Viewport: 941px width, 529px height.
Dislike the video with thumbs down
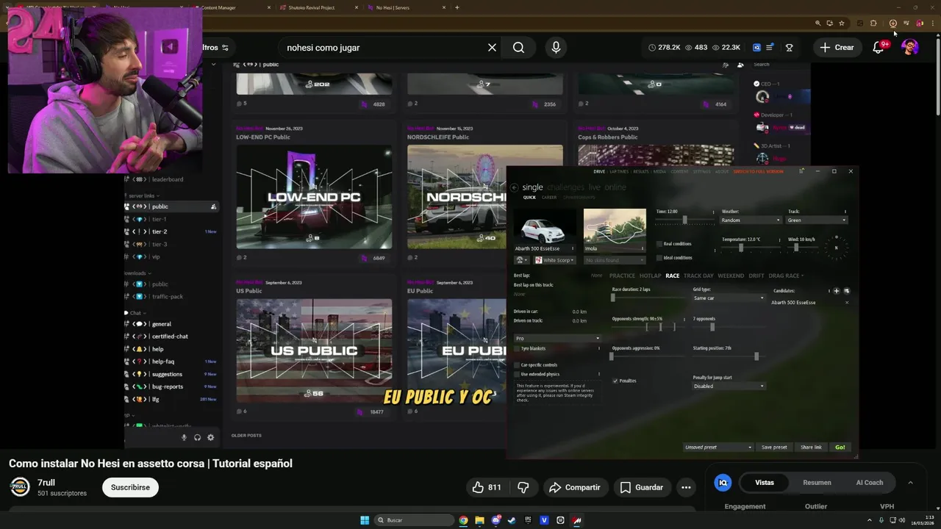tap(523, 487)
